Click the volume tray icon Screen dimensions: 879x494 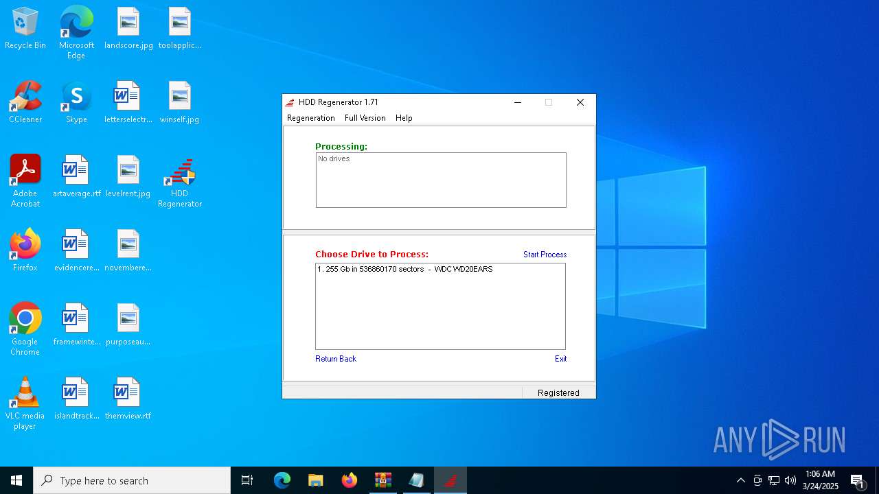(x=790, y=480)
